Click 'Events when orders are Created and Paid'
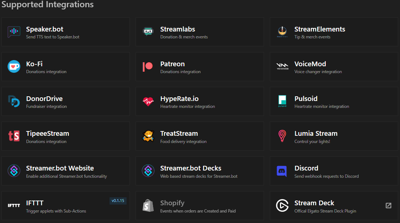Viewport: 400px width, 223px height. [198, 211]
